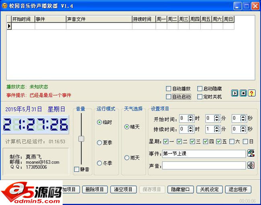This screenshot has width=261, height=205.
Task: Click the volume slider handle
Action: tap(81, 138)
